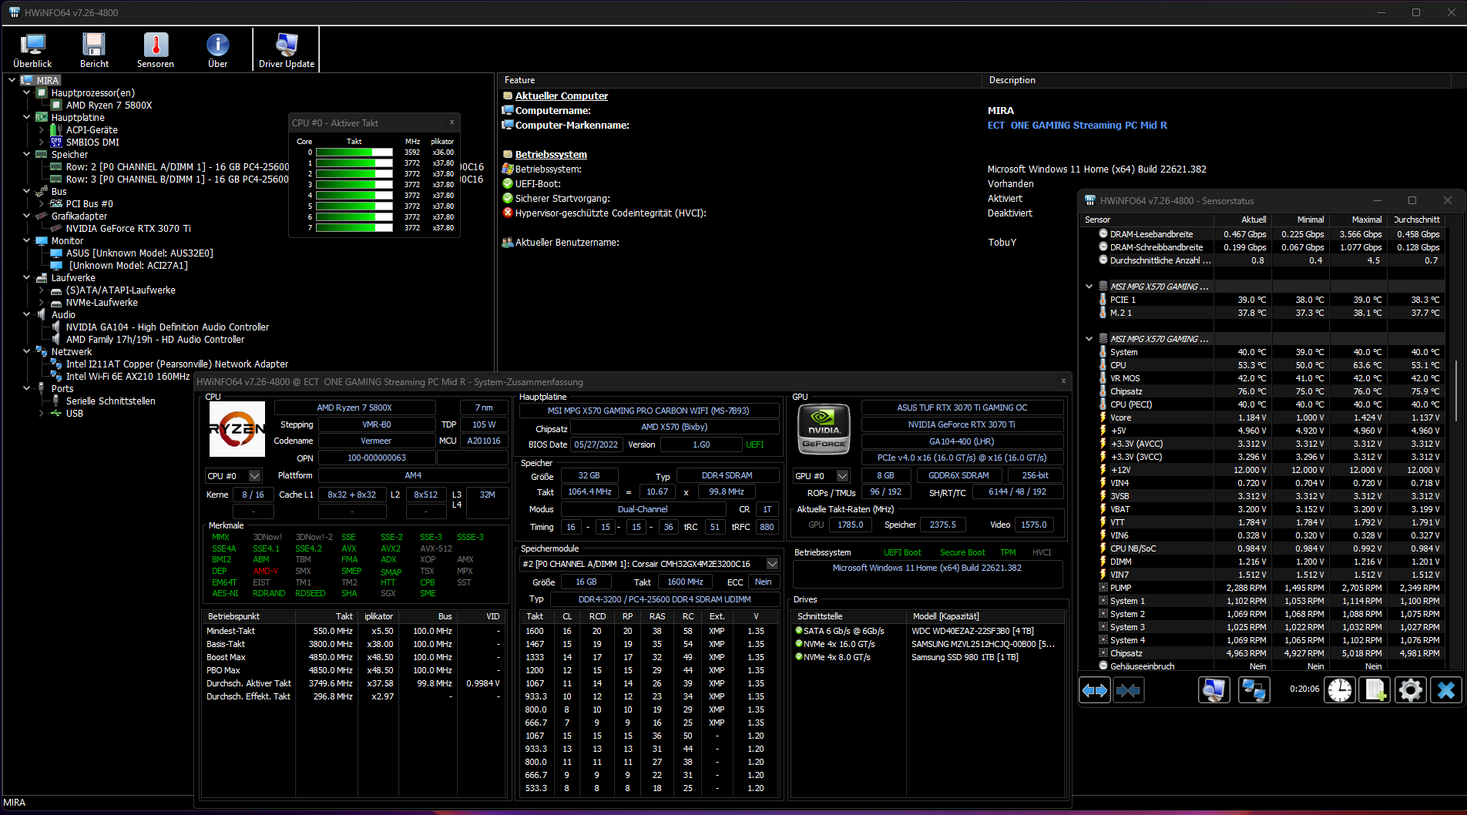The width and height of the screenshot is (1467, 815).
Task: Collapse the MIRA root tree node
Action: 12,80
